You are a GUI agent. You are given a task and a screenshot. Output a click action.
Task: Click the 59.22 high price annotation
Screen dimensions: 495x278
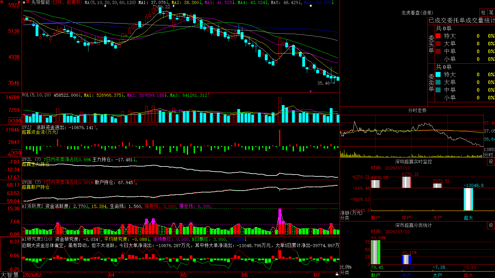pyautogui.click(x=164, y=7)
